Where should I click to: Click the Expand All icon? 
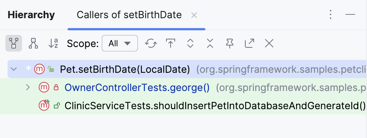coord(190,43)
